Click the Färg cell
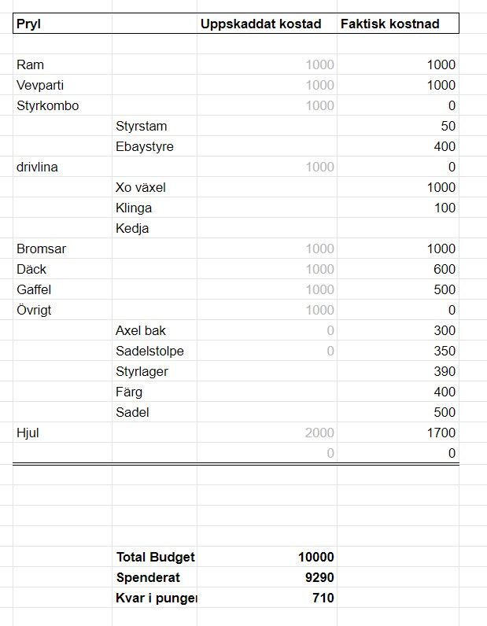487x626 pixels. click(x=155, y=392)
